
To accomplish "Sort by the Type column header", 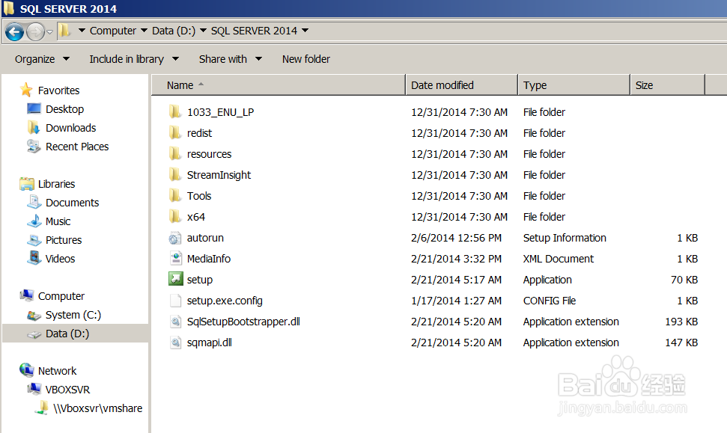I will [x=574, y=85].
